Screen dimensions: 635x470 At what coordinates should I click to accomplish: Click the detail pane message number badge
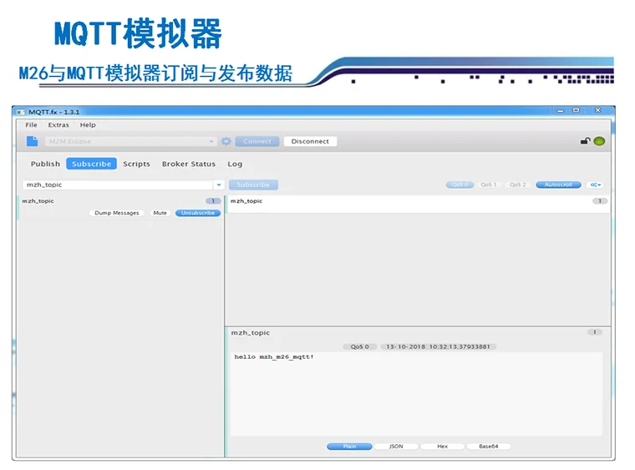click(x=595, y=332)
